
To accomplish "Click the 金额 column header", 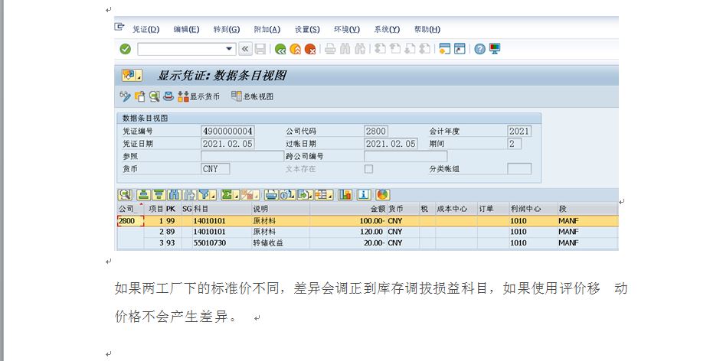I will (348, 209).
